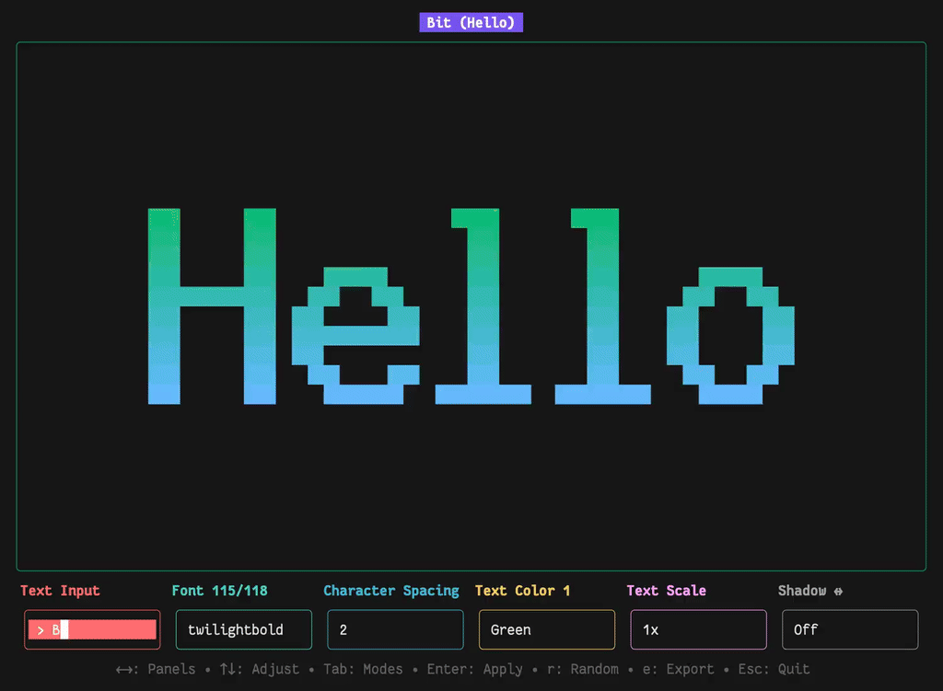Click the Shadow direction arrow icon
The width and height of the screenshot is (943, 691).
(841, 591)
